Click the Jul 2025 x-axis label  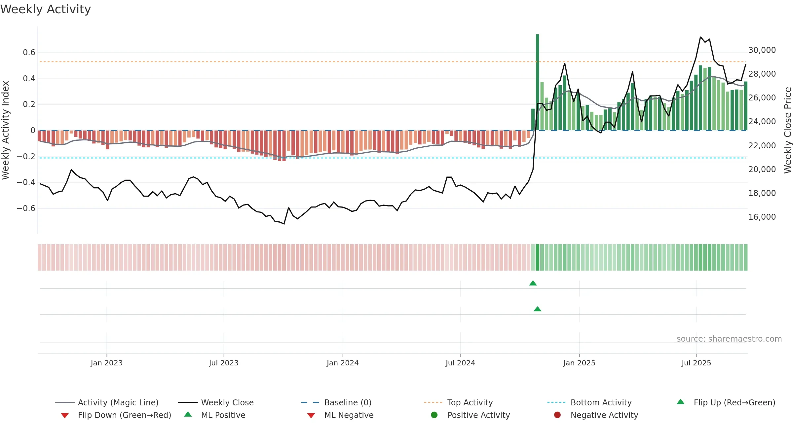(696, 363)
